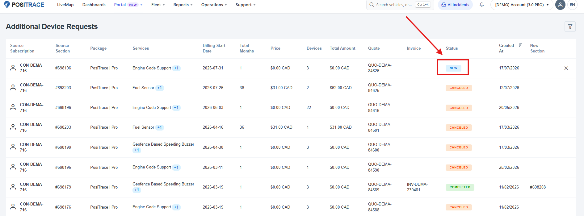The height and width of the screenshot is (216, 584).
Task: Click the notifications bell icon
Action: point(482,5)
